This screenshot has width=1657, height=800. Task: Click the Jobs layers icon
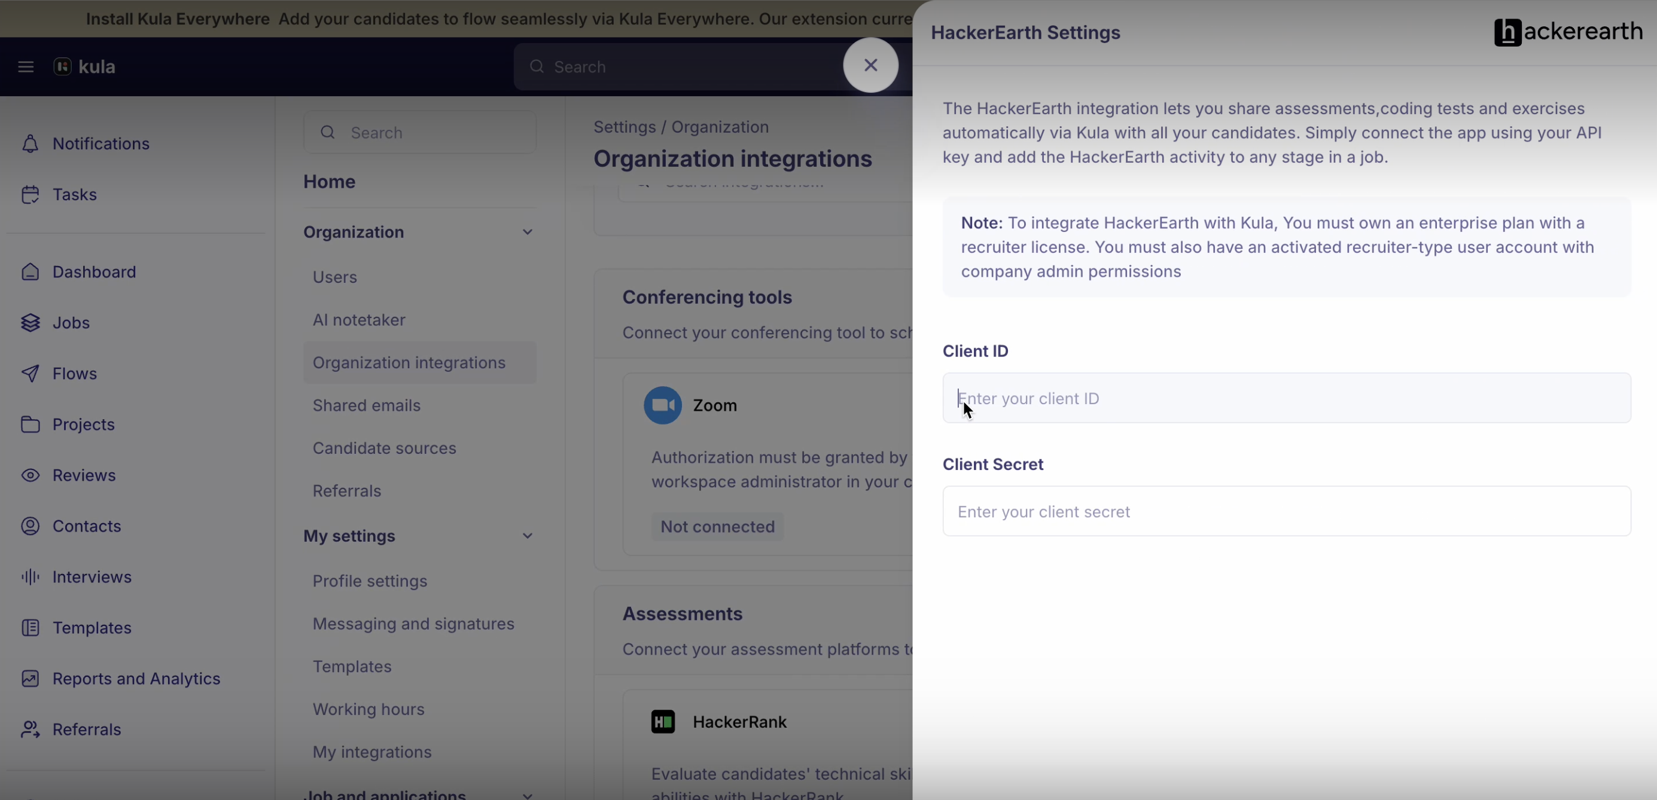31,322
